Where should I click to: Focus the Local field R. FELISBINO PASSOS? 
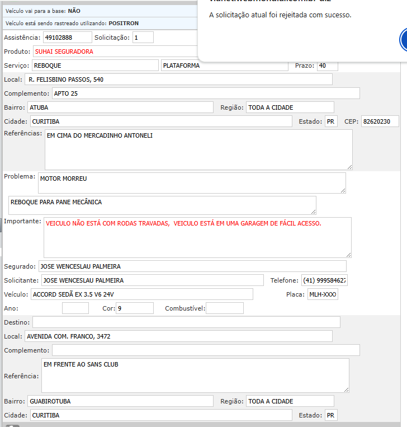pyautogui.click(x=179, y=79)
